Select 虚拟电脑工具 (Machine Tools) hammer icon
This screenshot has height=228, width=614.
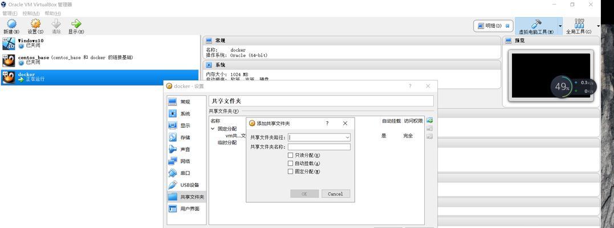click(536, 23)
